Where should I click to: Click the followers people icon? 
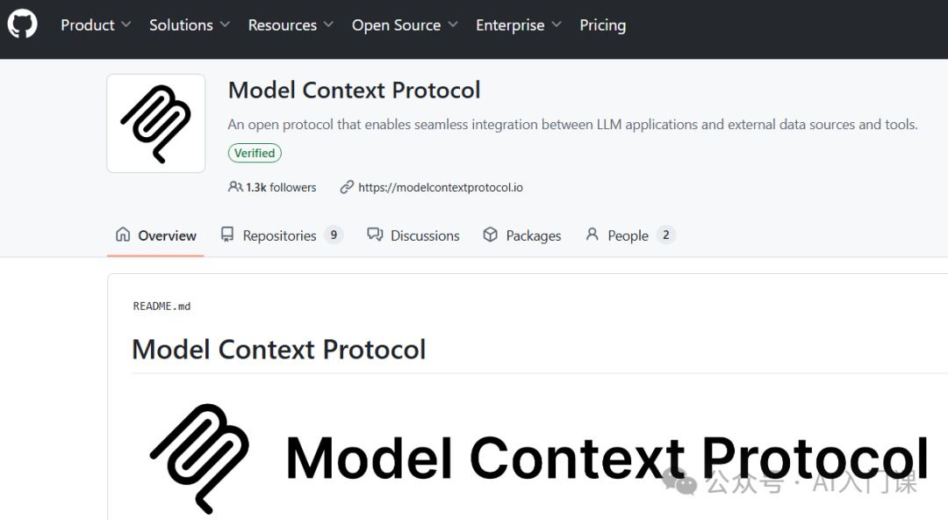235,187
